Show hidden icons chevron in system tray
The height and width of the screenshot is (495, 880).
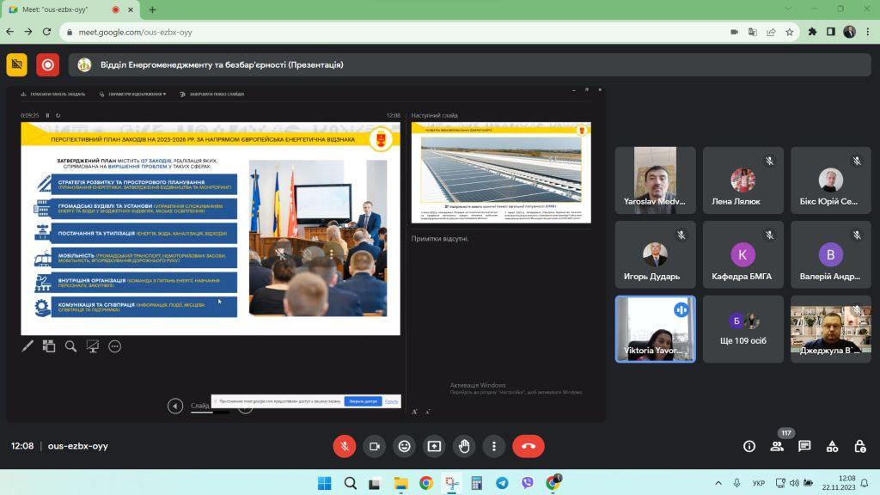click(x=718, y=483)
